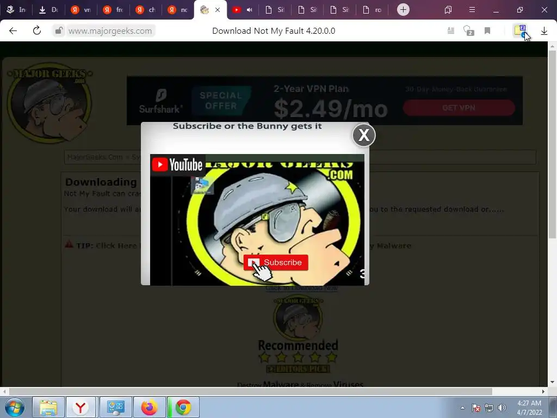Click the volume speaker tray icon
Screen dimensions: 557x418
click(502, 408)
